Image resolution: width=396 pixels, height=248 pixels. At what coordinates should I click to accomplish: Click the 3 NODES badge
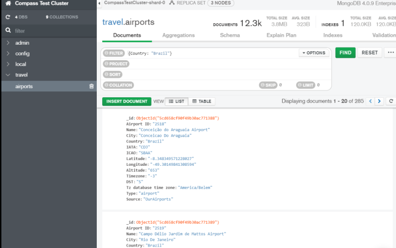221,3
